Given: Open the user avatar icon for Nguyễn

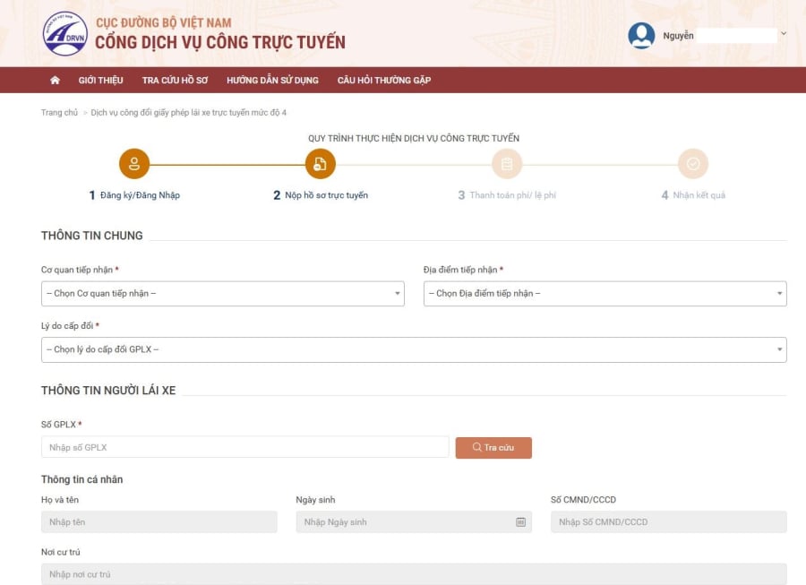Looking at the screenshot, I should coord(642,36).
